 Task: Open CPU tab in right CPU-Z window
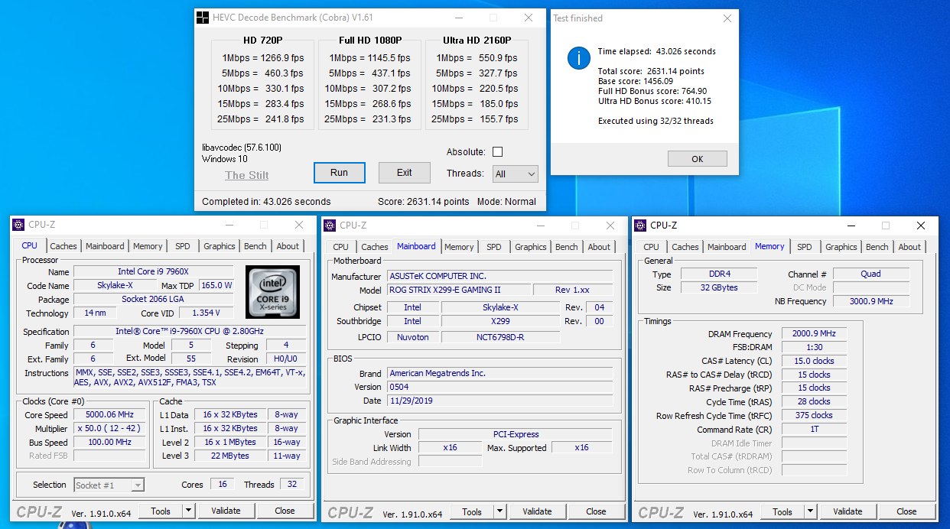click(652, 247)
